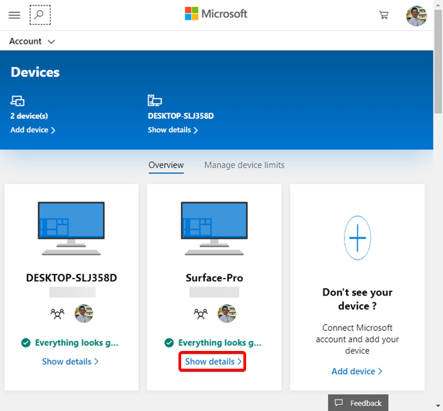443x411 pixels.
Task: Click the desktop PC icon in the Devices banner
Action: pos(155,100)
